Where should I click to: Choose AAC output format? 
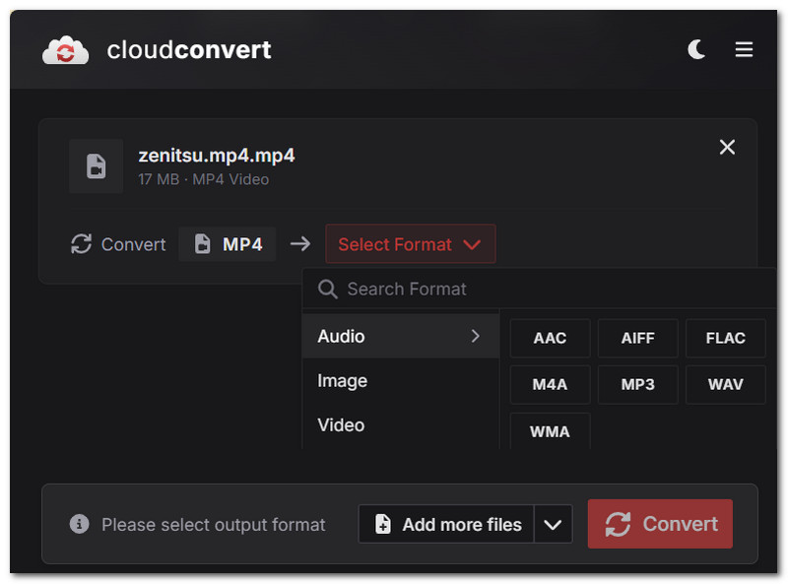coord(550,338)
